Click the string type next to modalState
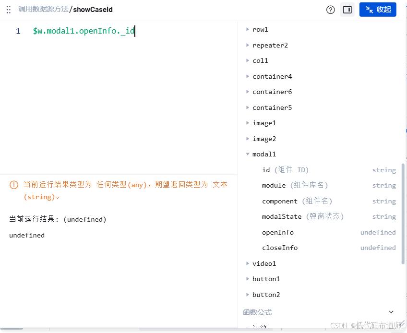The height and width of the screenshot is (333, 407). 384,216
